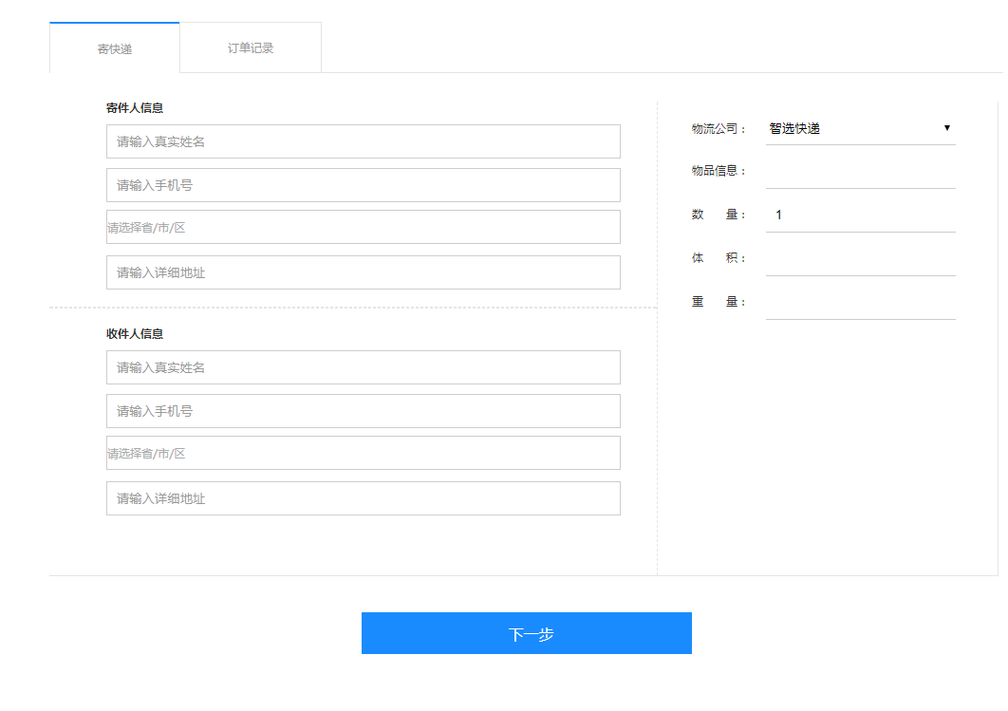Select the 重量 input field
This screenshot has height=711, width=1008.
tap(860, 303)
